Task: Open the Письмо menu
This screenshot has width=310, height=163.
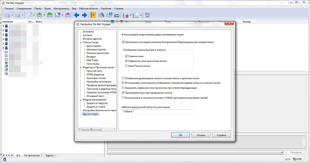Action: click(9, 9)
